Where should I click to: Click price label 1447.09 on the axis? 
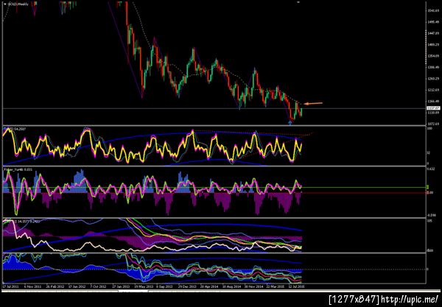tap(434, 33)
